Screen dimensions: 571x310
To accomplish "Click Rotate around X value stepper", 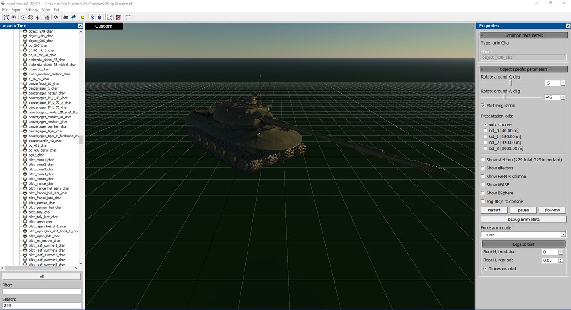I will pyautogui.click(x=563, y=83).
